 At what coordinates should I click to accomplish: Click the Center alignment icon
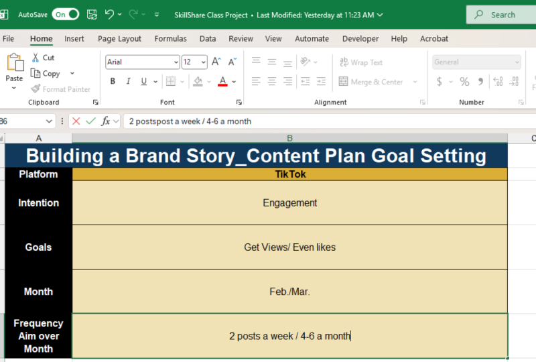272,81
